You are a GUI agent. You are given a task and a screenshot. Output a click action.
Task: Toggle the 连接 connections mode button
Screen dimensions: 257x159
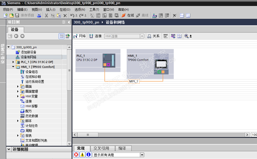pos(96,36)
